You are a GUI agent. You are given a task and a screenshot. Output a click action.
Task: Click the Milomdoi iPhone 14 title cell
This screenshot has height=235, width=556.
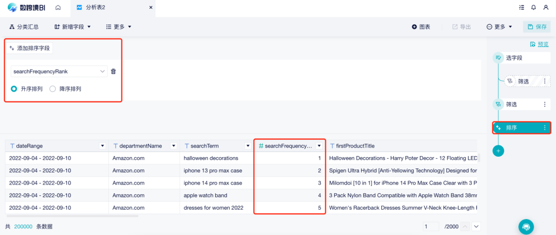(x=402, y=183)
